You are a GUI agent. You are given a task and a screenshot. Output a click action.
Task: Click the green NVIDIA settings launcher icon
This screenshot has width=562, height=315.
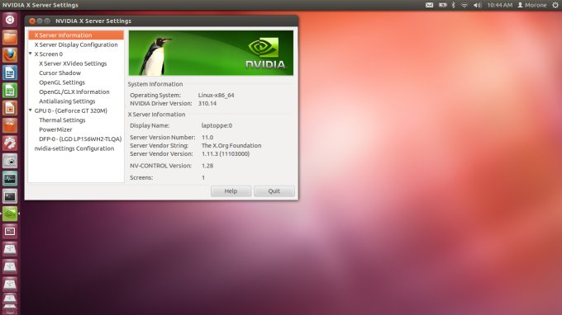tap(10, 214)
